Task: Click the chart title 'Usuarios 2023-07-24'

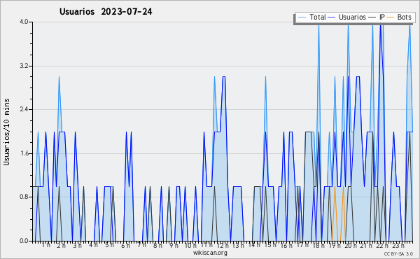Action: (x=106, y=12)
